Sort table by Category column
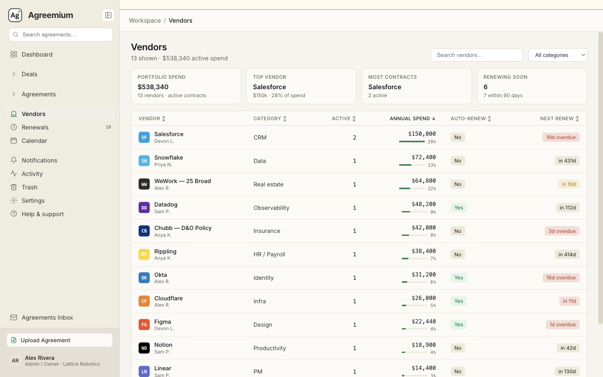Image resolution: width=603 pixels, height=377 pixels. pos(270,119)
